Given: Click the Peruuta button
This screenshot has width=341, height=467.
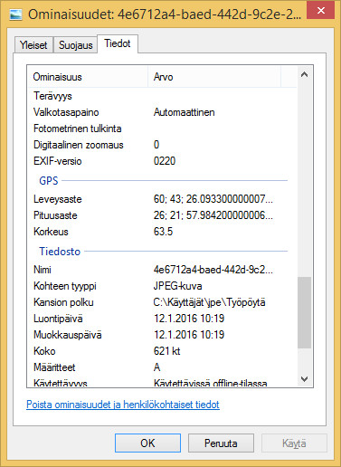Looking at the screenshot, I should 221,443.
